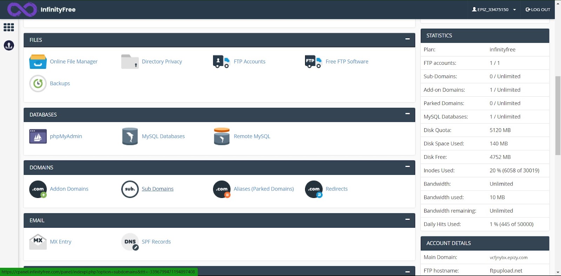
Task: Open the Online File Manager icon
Action: 38,62
